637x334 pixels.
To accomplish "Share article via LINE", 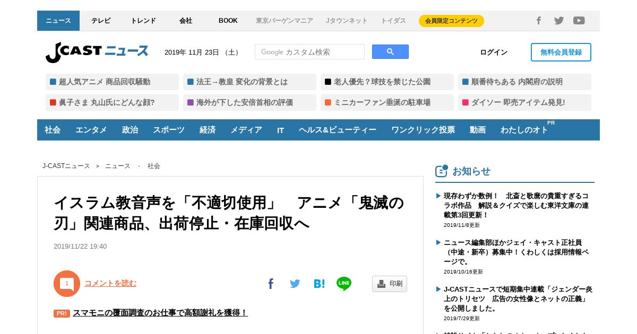I will (344, 284).
